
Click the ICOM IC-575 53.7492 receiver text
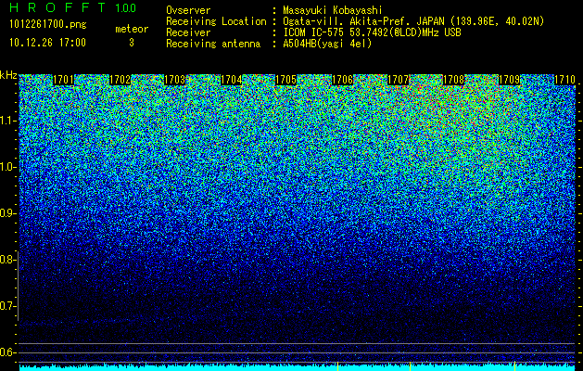click(x=372, y=32)
